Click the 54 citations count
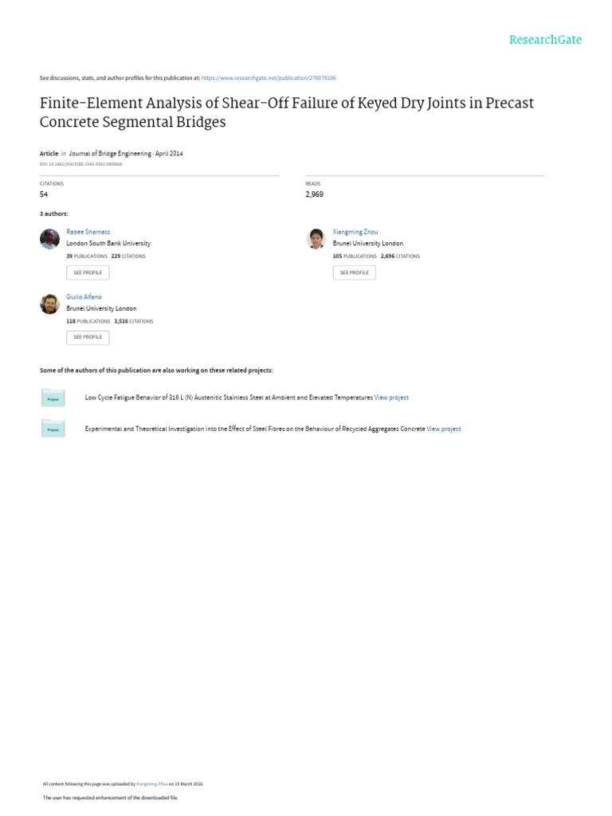This screenshot has width=612, height=816. tap(44, 194)
